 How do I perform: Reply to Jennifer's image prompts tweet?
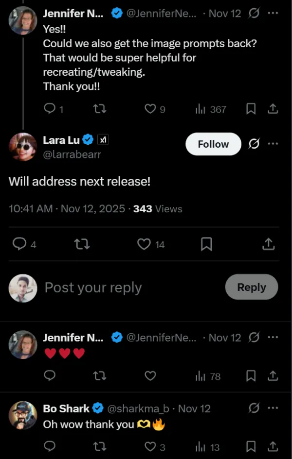(x=50, y=109)
